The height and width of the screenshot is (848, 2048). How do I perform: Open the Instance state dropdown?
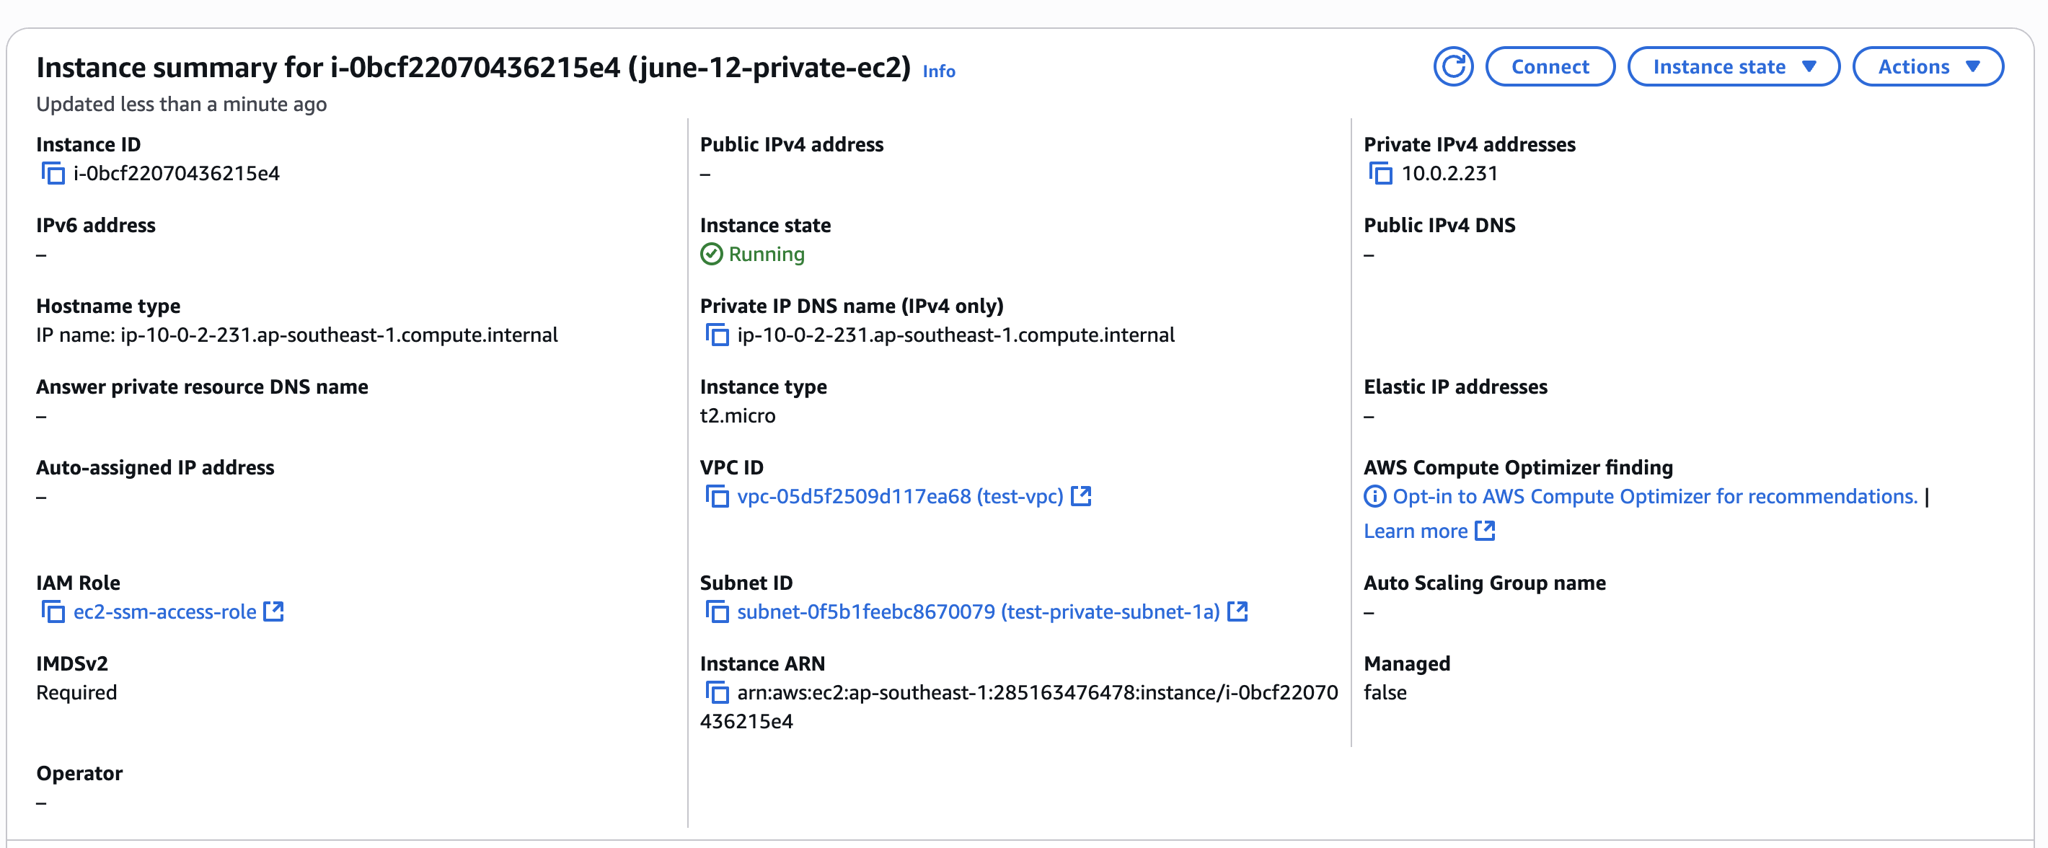pos(1733,67)
